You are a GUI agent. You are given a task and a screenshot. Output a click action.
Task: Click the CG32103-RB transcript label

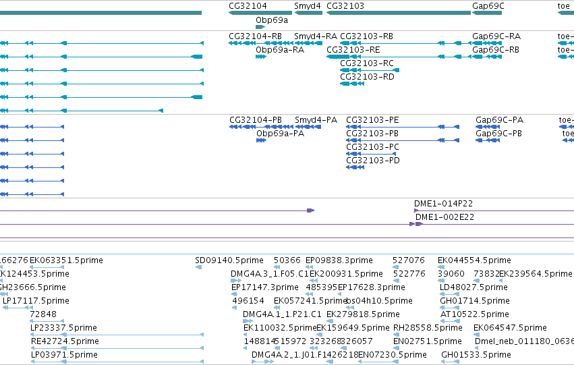pos(366,36)
